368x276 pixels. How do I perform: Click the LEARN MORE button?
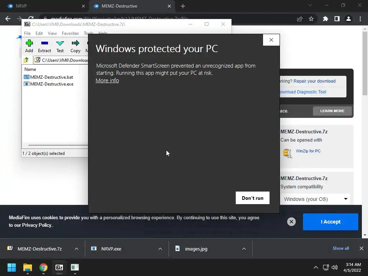pyautogui.click(x=332, y=111)
